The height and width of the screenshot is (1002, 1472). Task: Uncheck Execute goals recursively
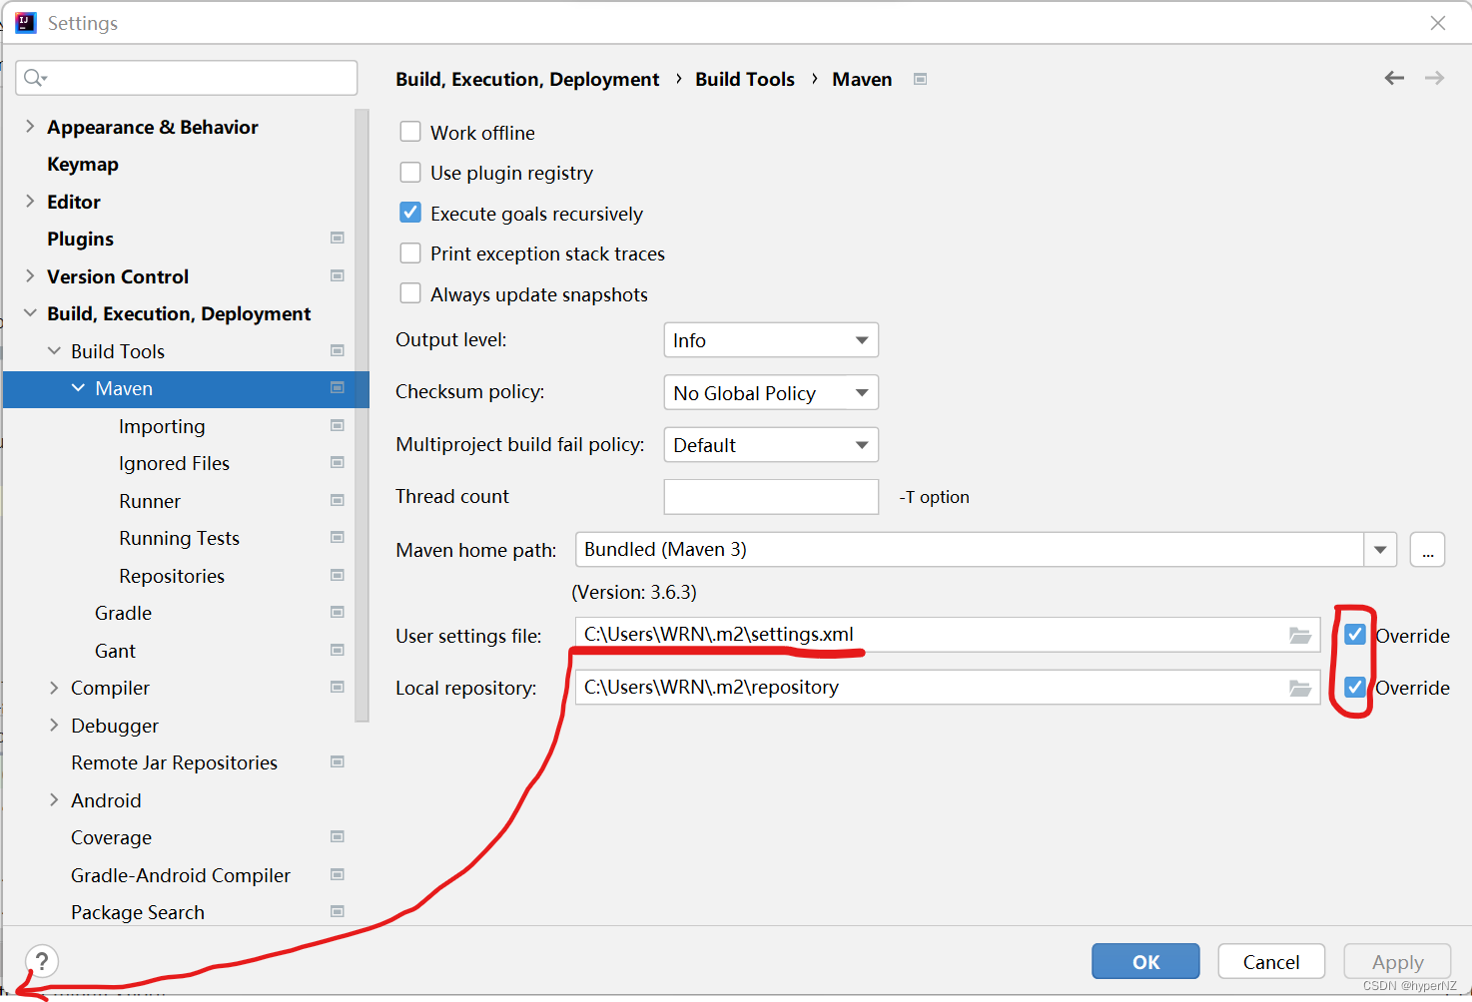click(410, 213)
